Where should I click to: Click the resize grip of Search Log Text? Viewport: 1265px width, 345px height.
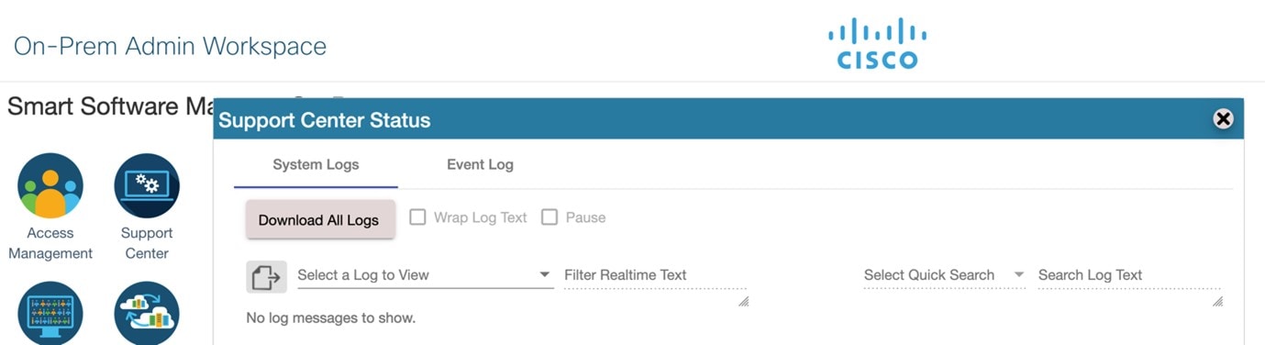click(x=1217, y=300)
